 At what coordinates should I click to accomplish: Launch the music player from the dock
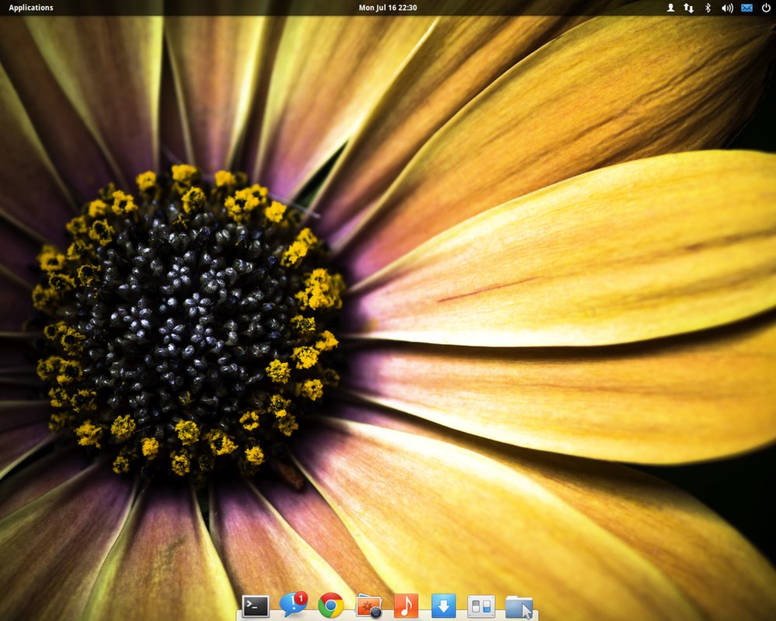pyautogui.click(x=406, y=605)
